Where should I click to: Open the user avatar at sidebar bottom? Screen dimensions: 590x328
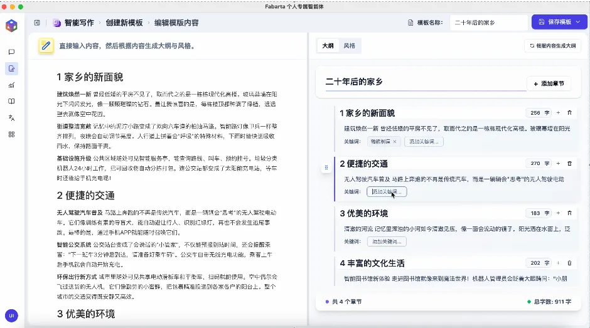(11, 315)
